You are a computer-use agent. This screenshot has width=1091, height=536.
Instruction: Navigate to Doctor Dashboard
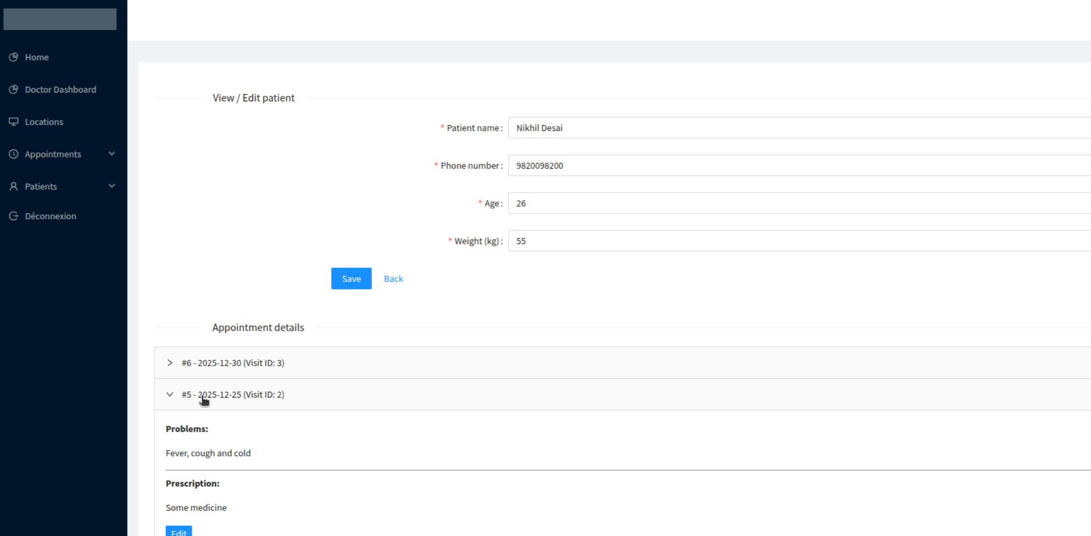[x=60, y=89]
